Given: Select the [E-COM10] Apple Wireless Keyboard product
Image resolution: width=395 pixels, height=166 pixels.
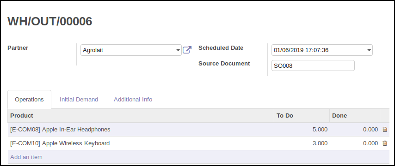Looking at the screenshot, I should click(60, 143).
